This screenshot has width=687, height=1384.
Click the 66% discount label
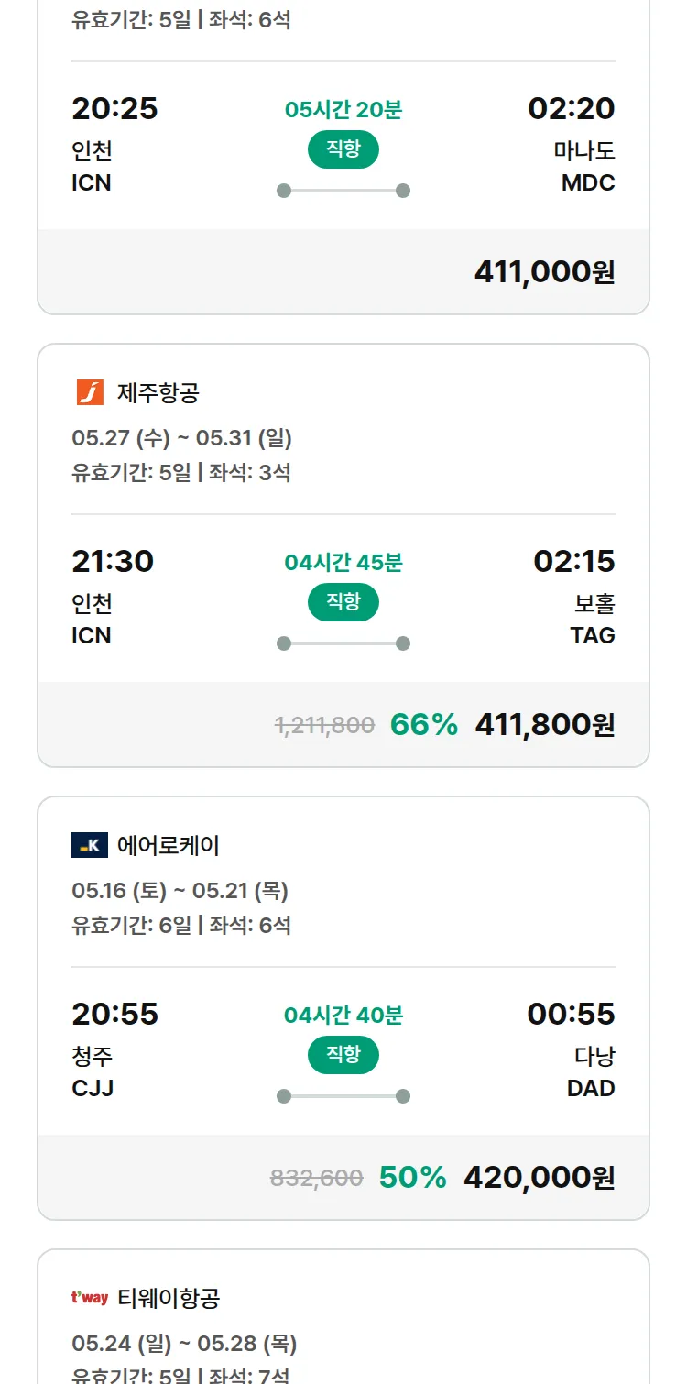click(423, 724)
